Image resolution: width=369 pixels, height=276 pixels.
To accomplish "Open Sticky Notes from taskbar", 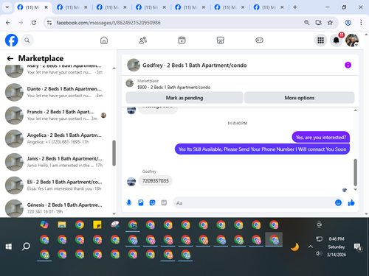I will (x=97, y=224).
